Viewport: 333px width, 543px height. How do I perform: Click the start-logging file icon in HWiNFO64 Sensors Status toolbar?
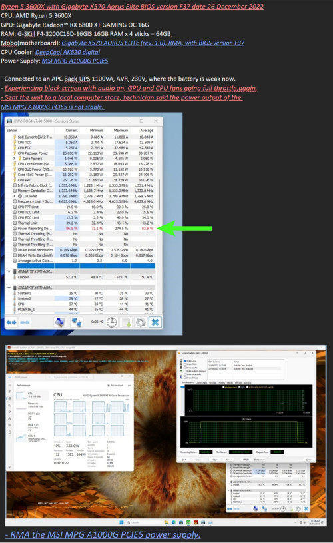[x=127, y=322]
